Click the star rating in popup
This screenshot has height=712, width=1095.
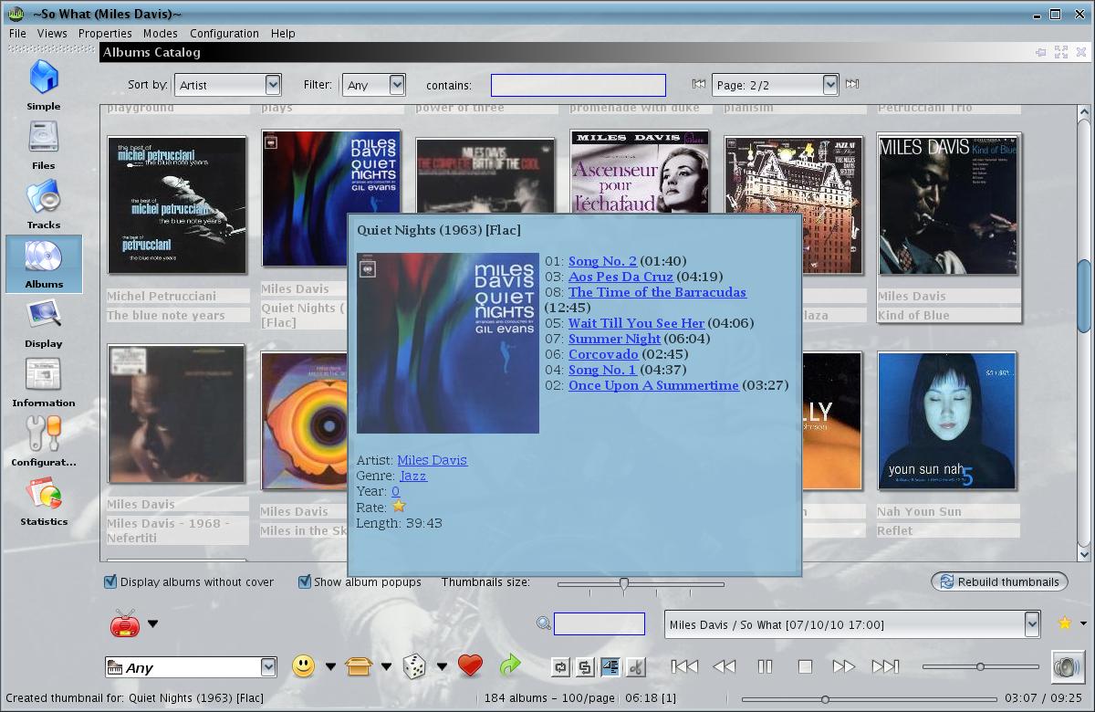click(398, 506)
